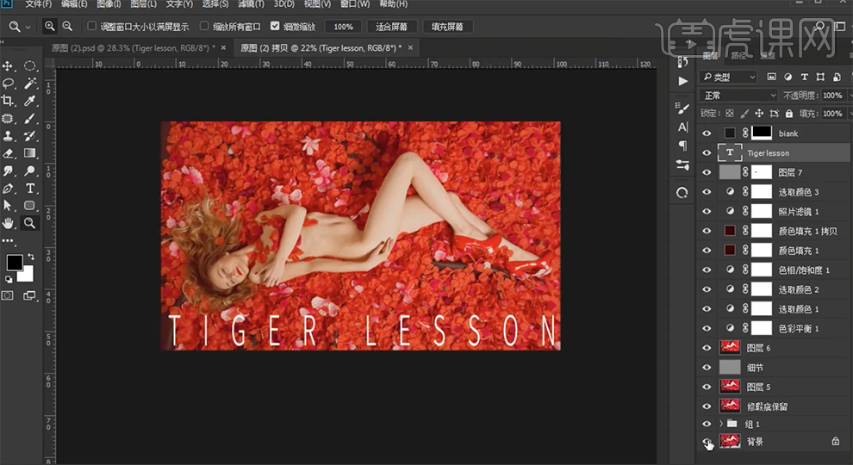Open the 滤镜(T) menu

tap(250, 4)
